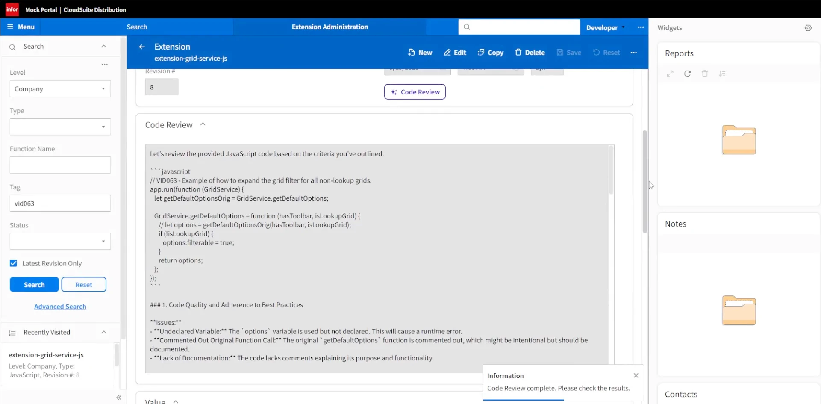Open the Level dropdown showing Company
821x404 pixels.
[60, 88]
